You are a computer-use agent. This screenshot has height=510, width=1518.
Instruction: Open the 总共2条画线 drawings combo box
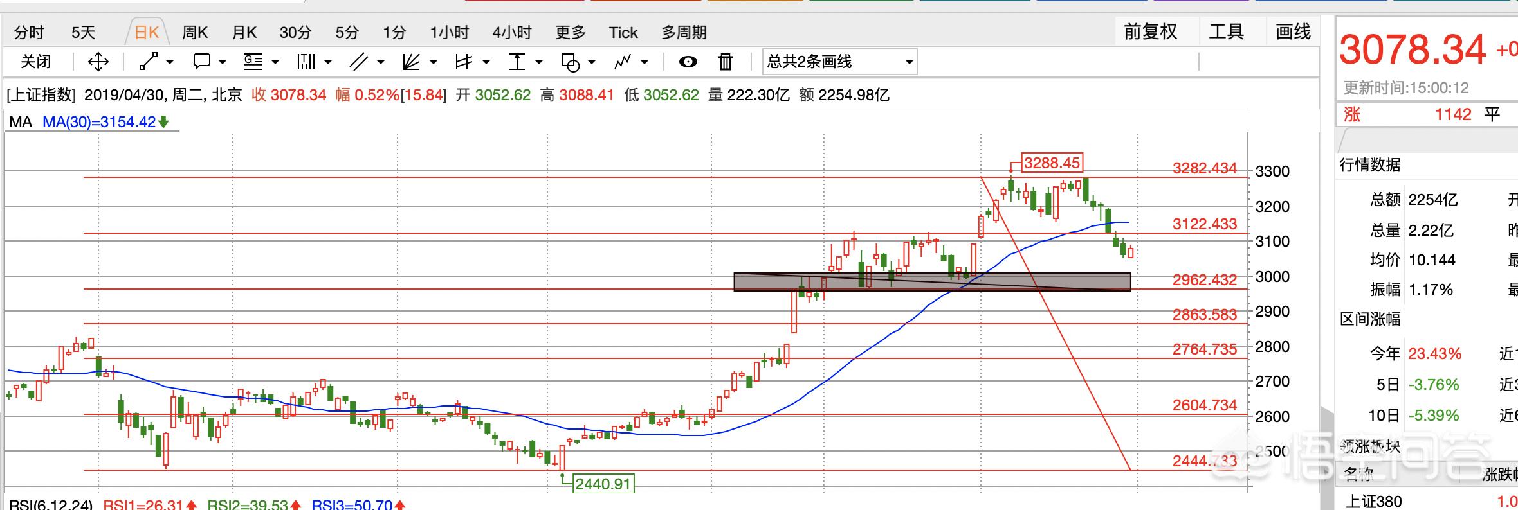click(x=839, y=62)
